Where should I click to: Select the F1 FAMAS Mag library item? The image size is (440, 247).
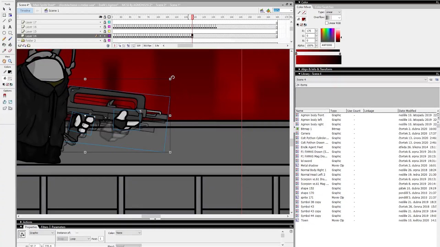point(314,156)
